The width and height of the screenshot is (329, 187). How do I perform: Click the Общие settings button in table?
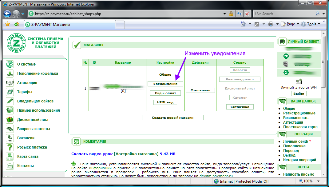(165, 74)
